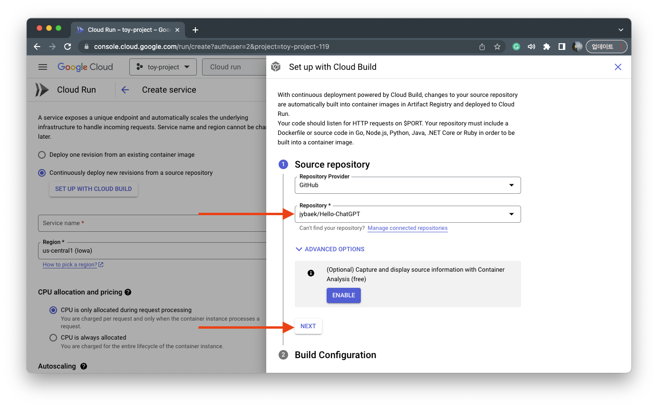The image size is (658, 408).
Task: Click Manage connected repositories link
Action: coord(407,228)
